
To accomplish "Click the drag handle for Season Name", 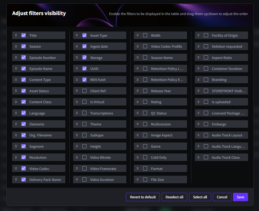I will pyautogui.click(x=138, y=58).
